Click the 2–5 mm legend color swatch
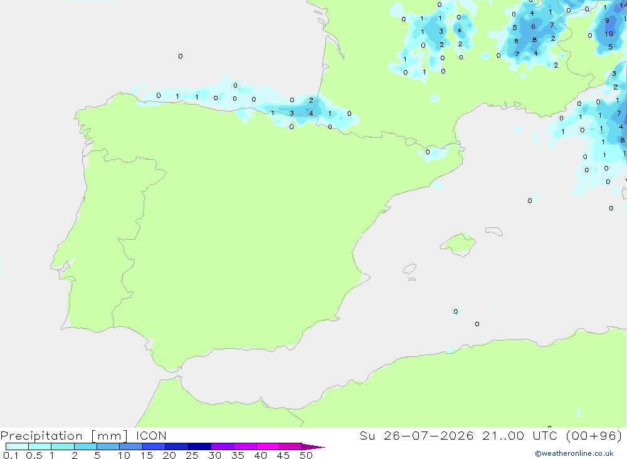This screenshot has width=627, height=459. [85, 446]
